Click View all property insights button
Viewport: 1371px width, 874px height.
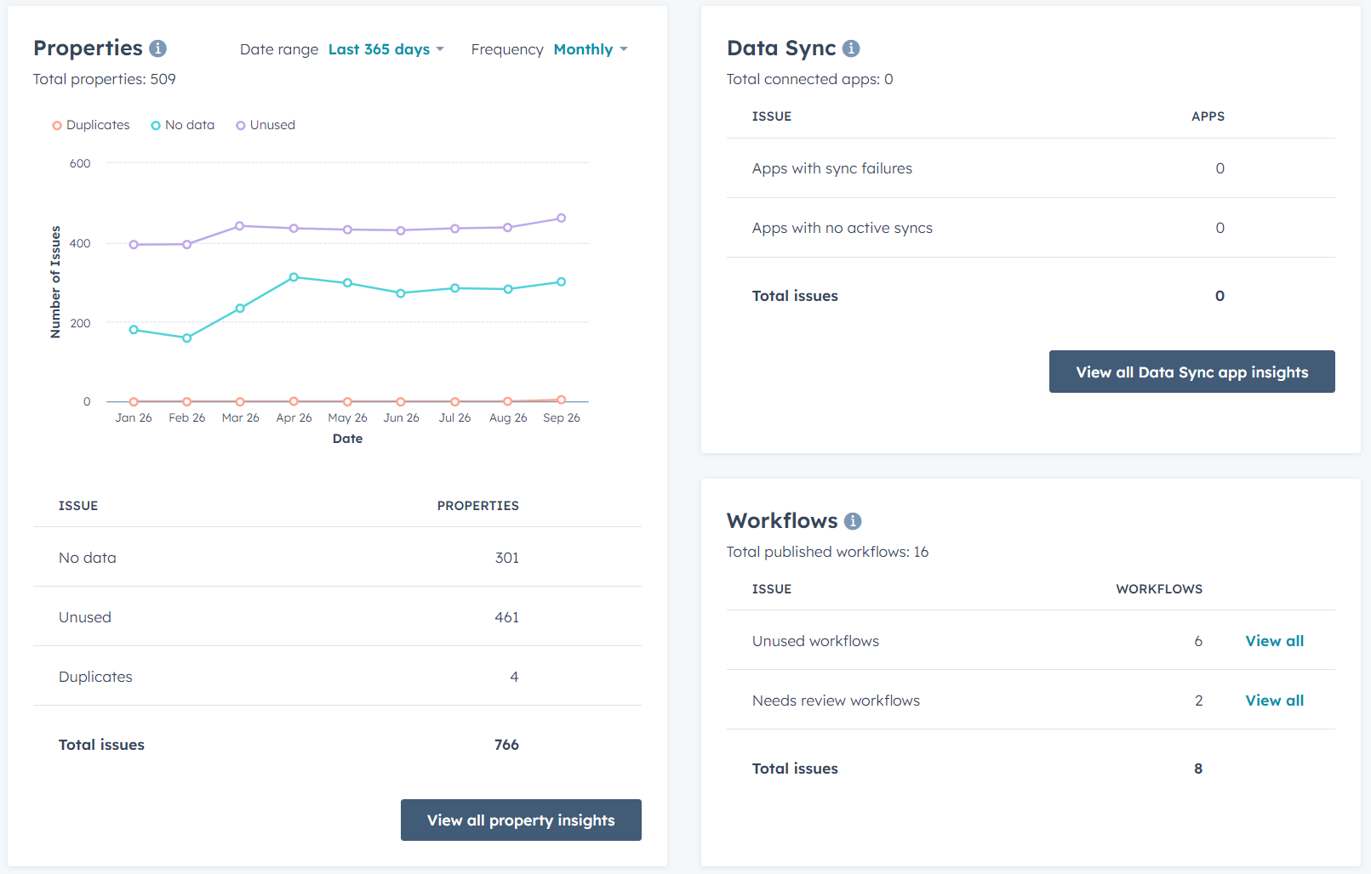[521, 820]
